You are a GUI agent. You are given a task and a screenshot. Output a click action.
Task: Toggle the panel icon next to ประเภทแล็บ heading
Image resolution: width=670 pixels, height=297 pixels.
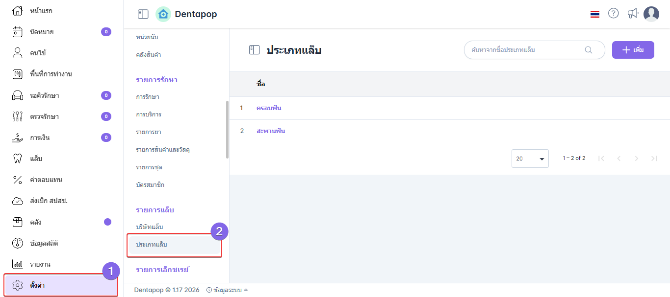tap(254, 50)
